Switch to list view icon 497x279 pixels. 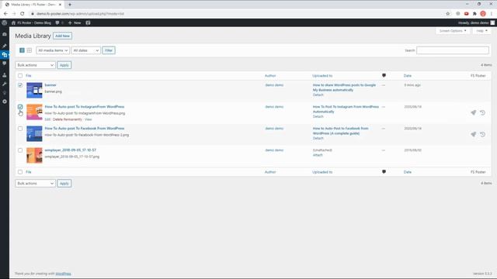22,50
